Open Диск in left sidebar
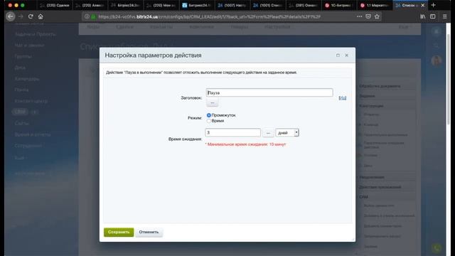The width and height of the screenshot is (455, 256). tap(20, 68)
